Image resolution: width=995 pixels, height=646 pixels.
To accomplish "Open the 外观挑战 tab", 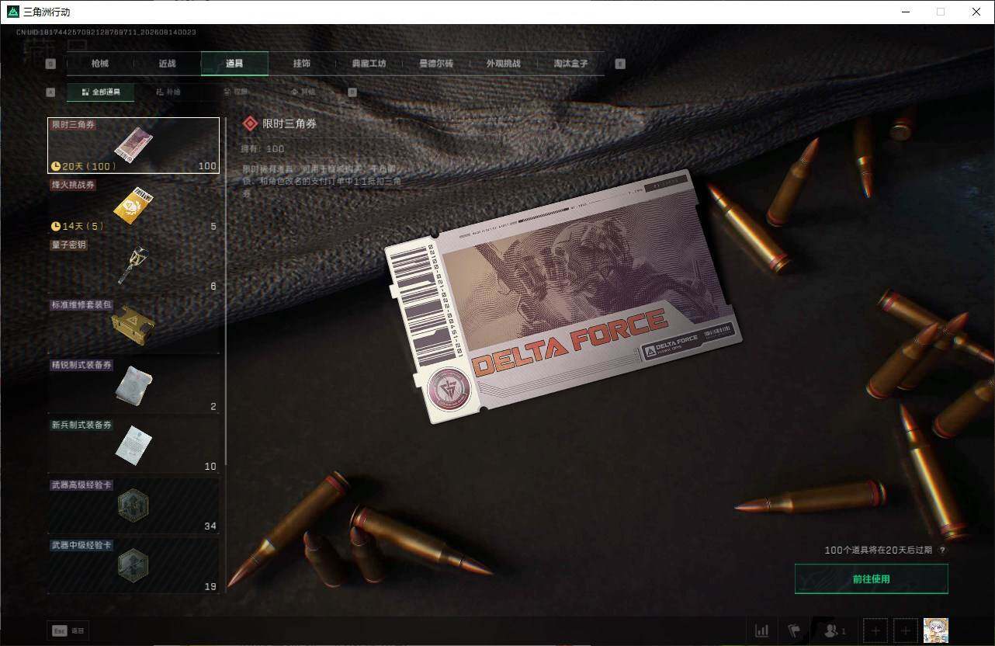I will coord(503,64).
